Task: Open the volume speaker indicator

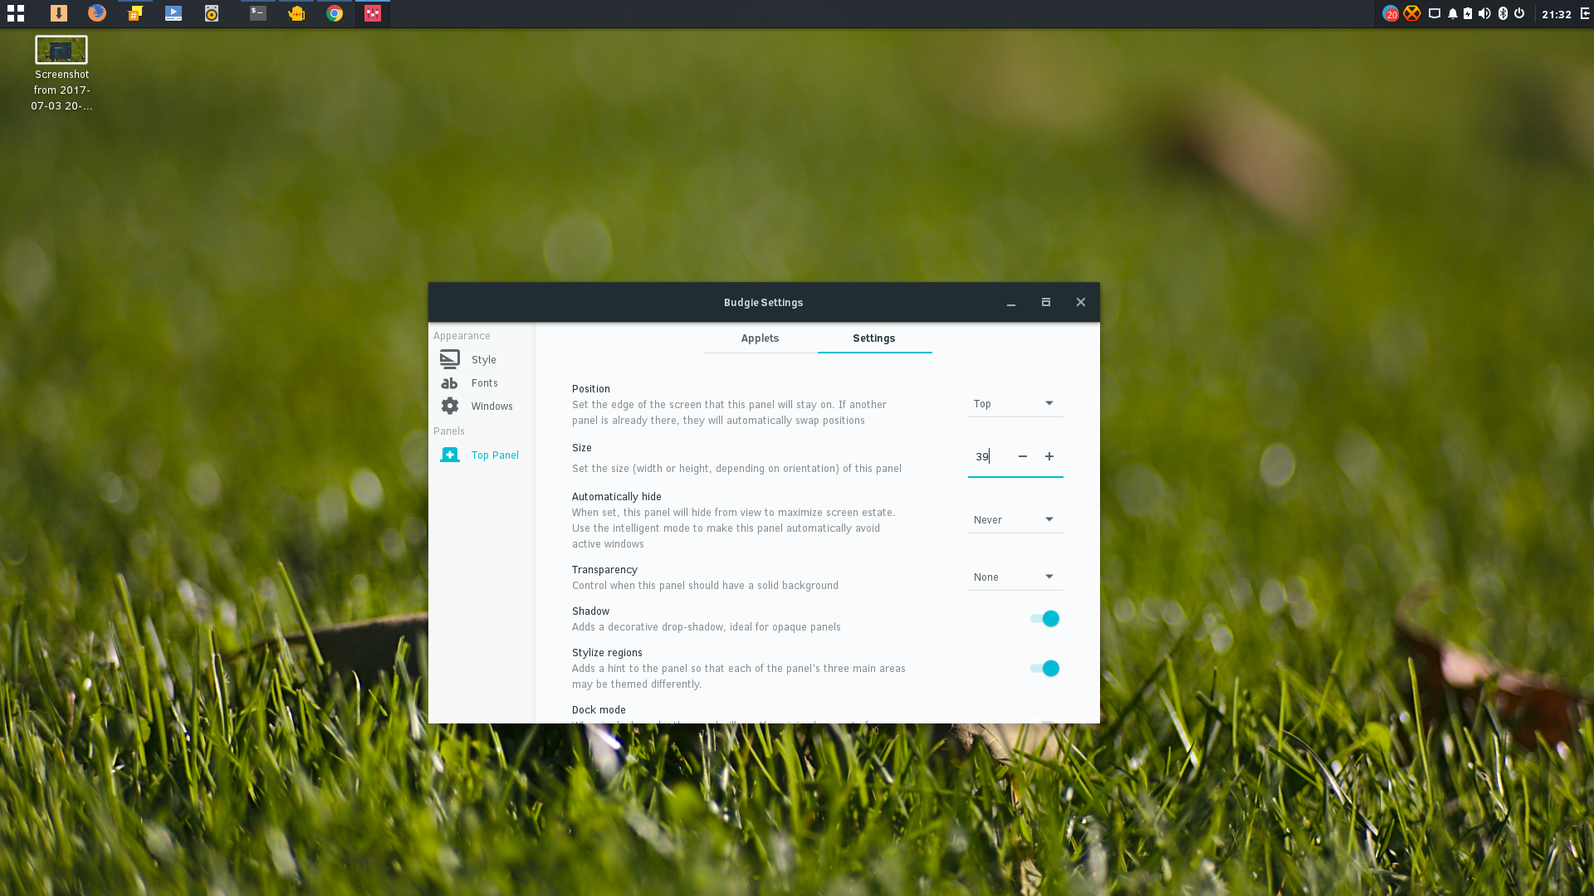Action: (1484, 13)
